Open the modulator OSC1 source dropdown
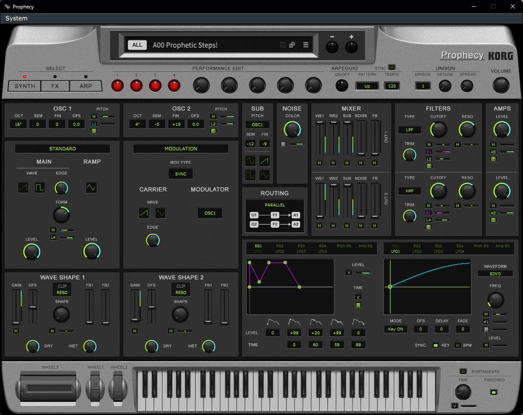523x415 pixels. point(210,213)
